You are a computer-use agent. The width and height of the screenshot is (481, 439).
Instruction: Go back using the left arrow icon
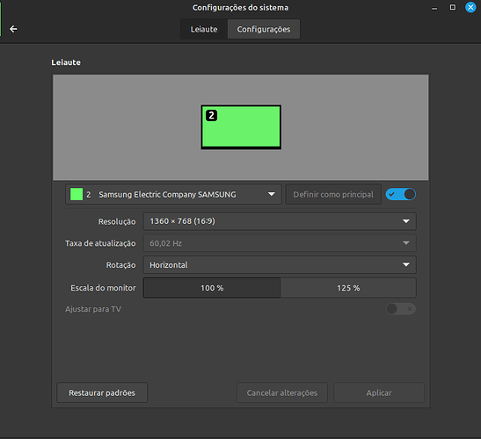13,29
